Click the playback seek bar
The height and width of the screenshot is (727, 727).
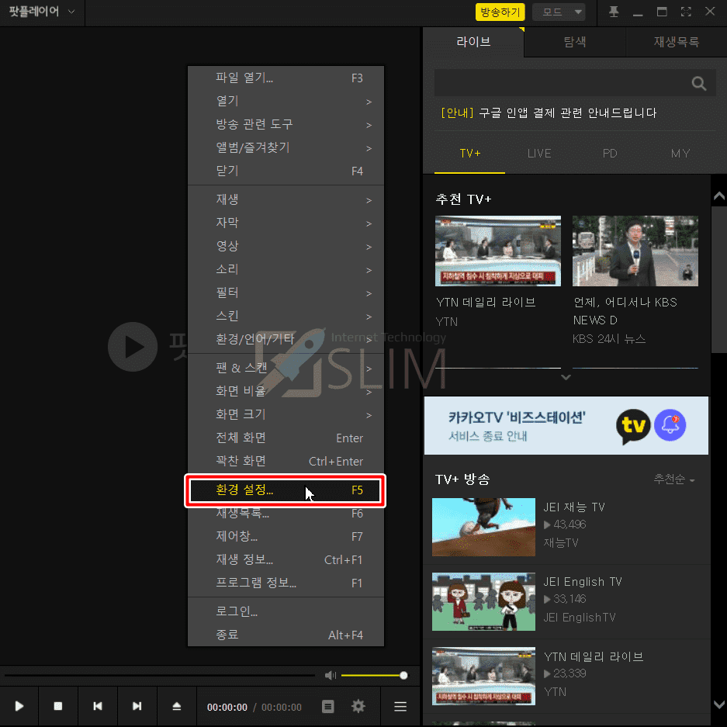[160, 676]
